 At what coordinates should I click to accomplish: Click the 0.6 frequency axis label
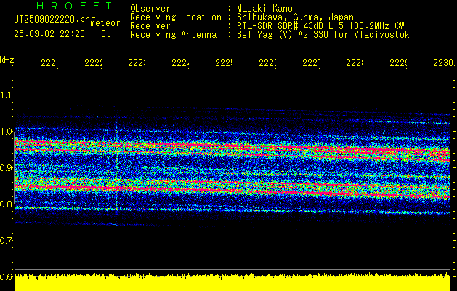point(6,276)
